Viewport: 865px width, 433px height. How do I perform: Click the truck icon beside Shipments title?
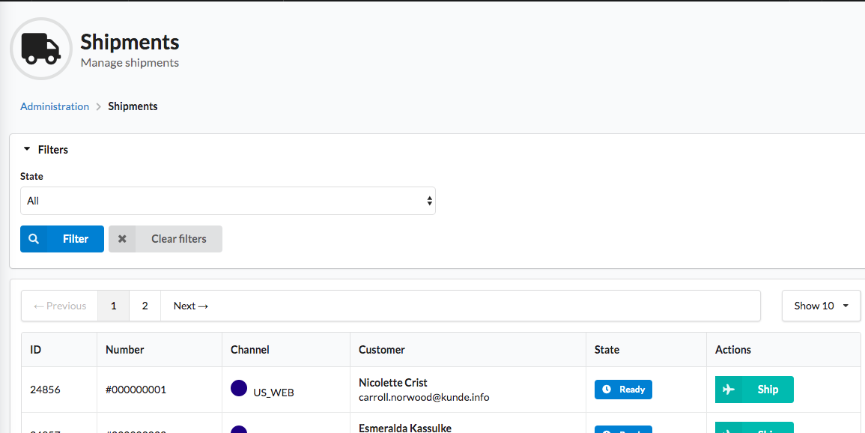[41, 49]
